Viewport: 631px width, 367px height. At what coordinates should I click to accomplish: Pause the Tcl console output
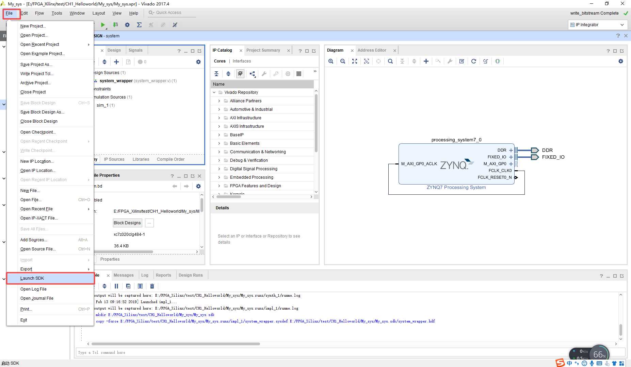point(116,286)
